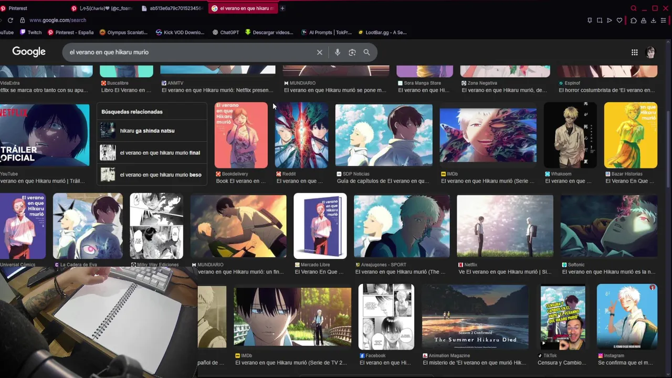Open the IMDb image beside Whakoom result

click(488, 135)
